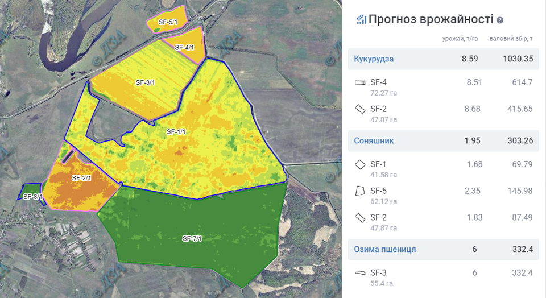Collapse the Соняшник crop group

[x=374, y=140]
